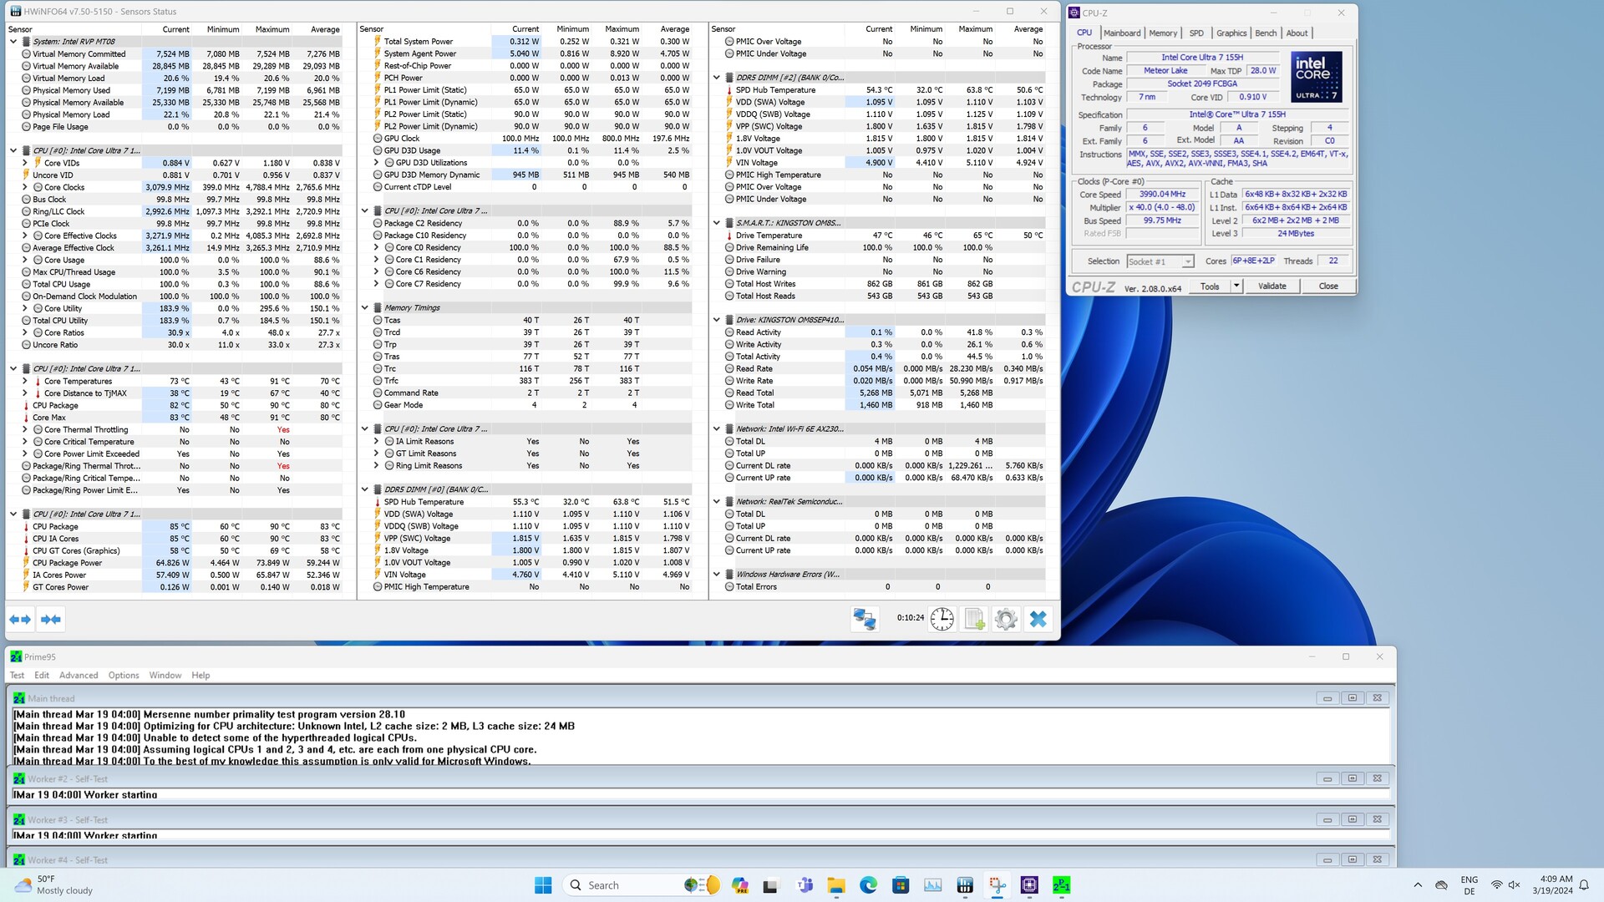Collapse S.M.A.R.T.: KINGSTON group
The height and width of the screenshot is (902, 1604).
pyautogui.click(x=717, y=223)
